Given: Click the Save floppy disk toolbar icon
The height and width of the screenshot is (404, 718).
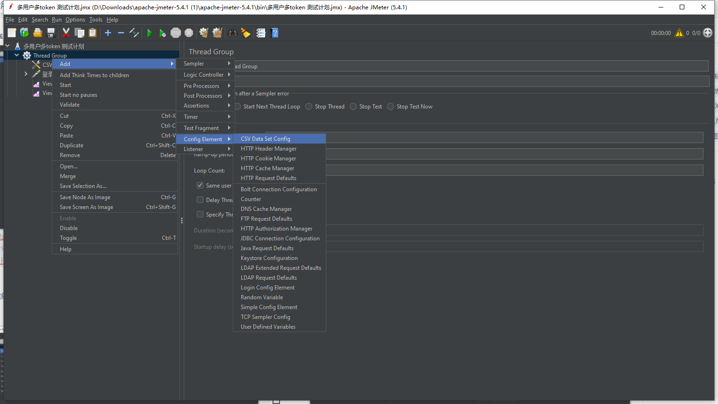Looking at the screenshot, I should (x=51, y=33).
